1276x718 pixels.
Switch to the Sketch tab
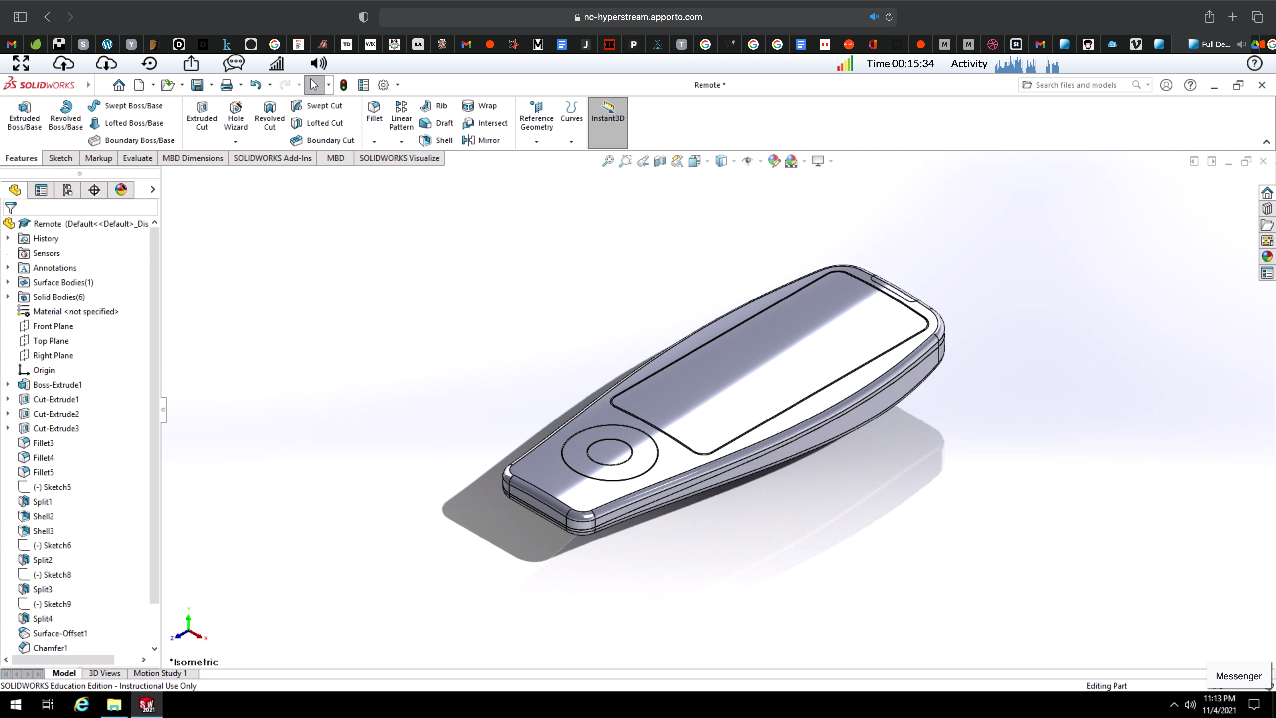click(60, 158)
